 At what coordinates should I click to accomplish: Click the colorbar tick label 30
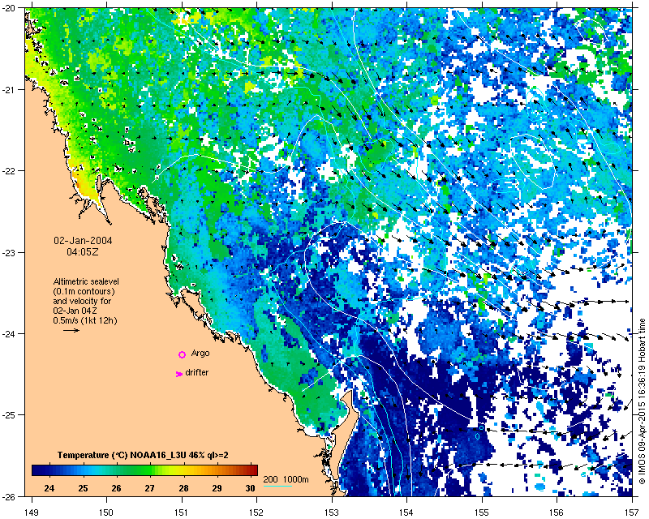tap(251, 488)
